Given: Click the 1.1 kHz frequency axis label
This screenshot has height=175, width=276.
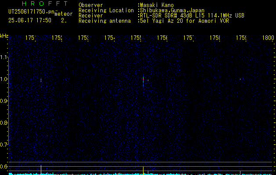Looking at the screenshot, I should (x=4, y=57).
